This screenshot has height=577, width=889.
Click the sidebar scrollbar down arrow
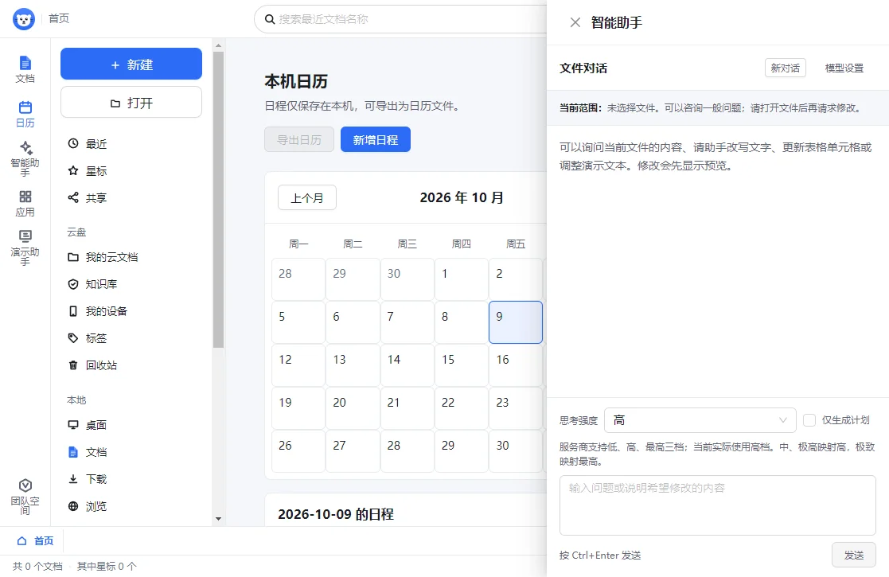point(218,519)
